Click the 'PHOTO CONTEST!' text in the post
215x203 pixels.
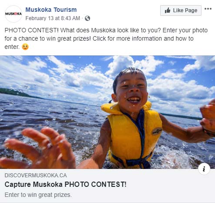pos(32,30)
